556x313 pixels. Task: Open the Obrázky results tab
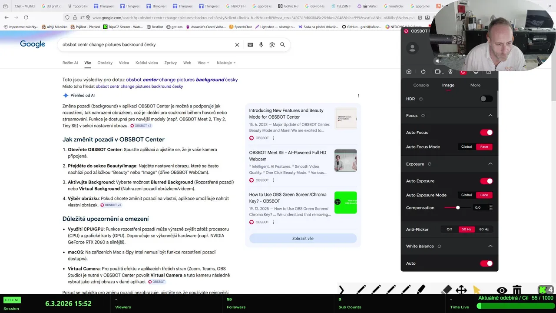[105, 63]
